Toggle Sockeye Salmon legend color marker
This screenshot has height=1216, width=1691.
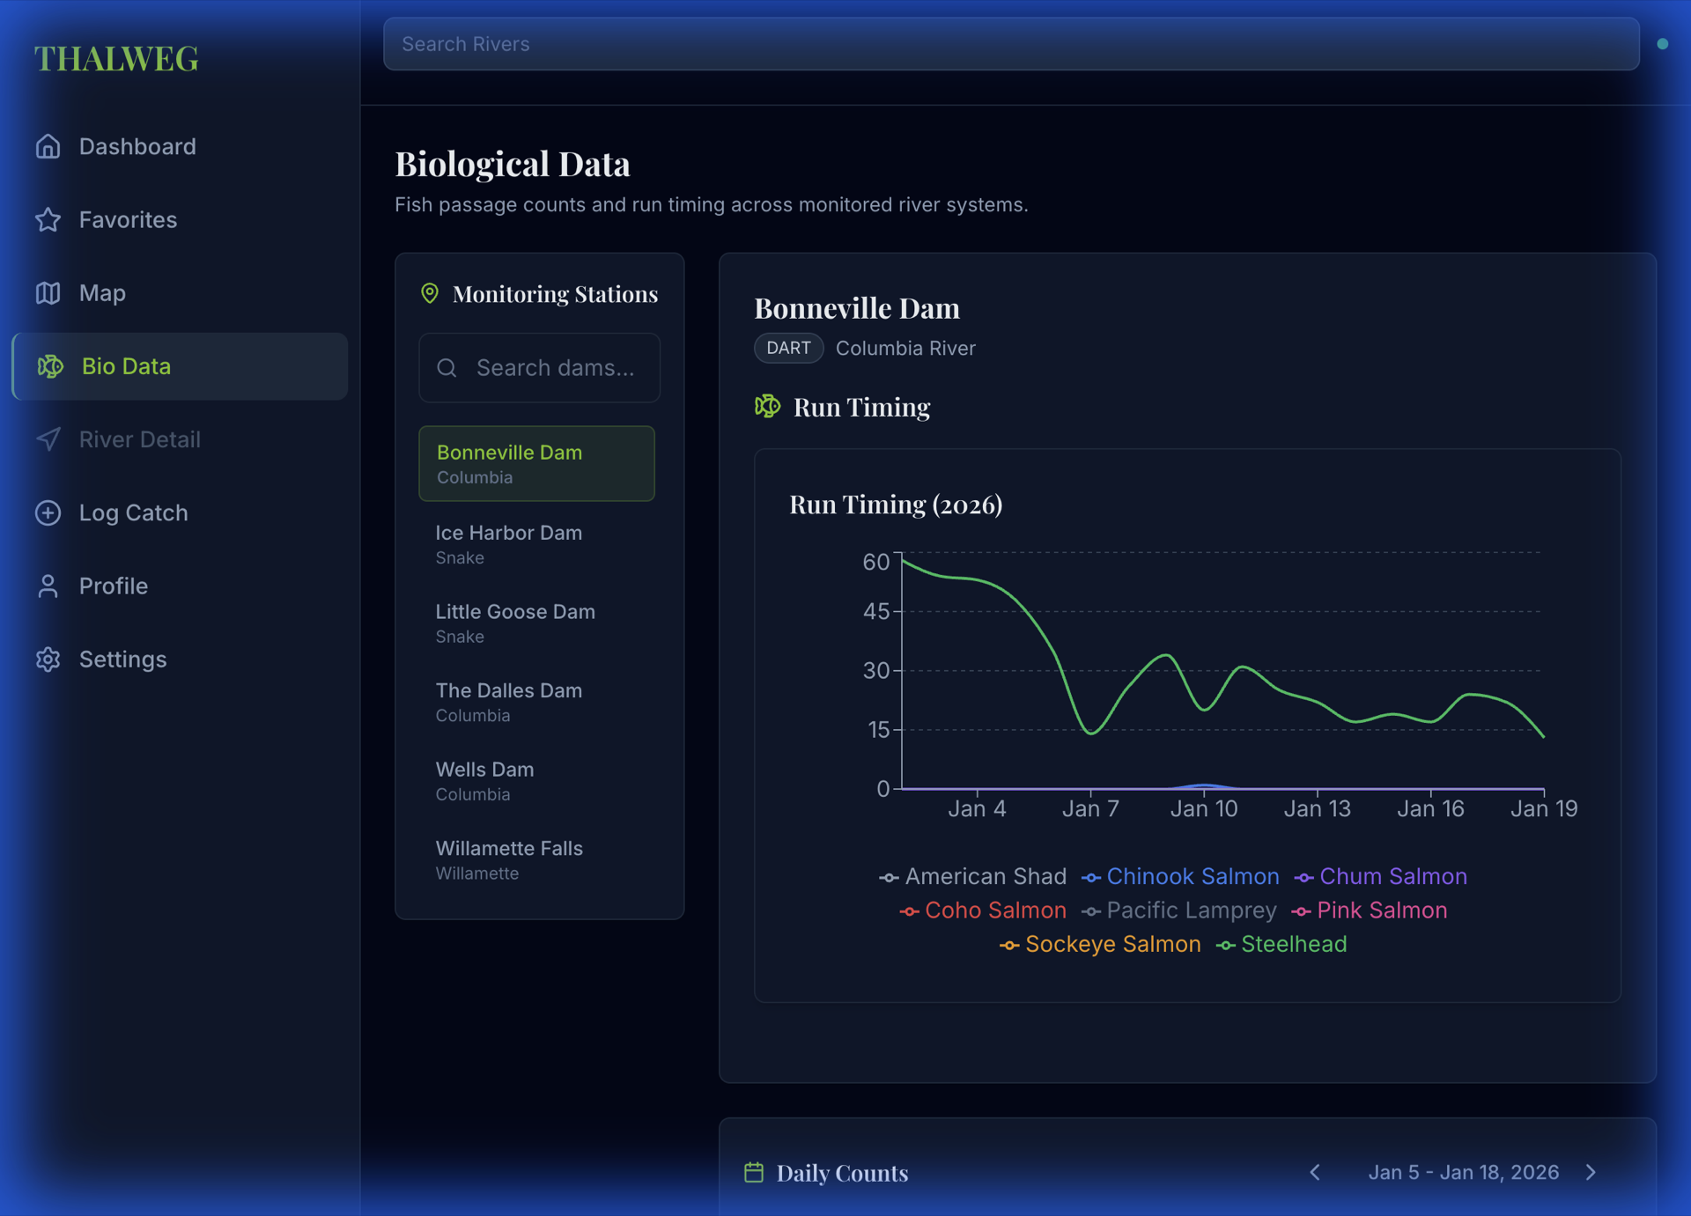[1009, 945]
